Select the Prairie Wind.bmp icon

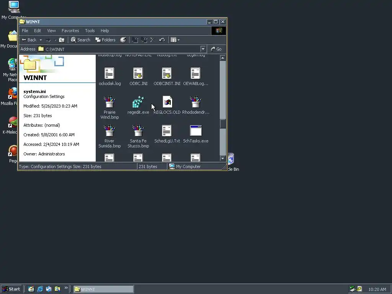click(x=109, y=102)
